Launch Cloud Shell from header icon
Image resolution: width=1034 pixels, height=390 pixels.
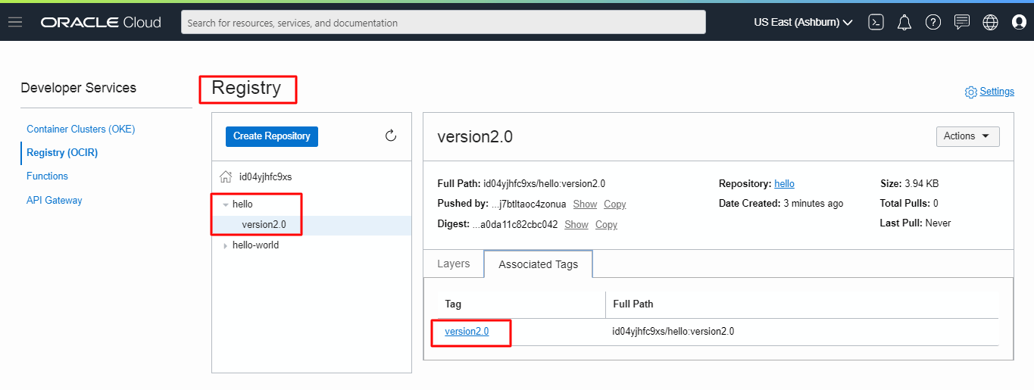tap(876, 22)
